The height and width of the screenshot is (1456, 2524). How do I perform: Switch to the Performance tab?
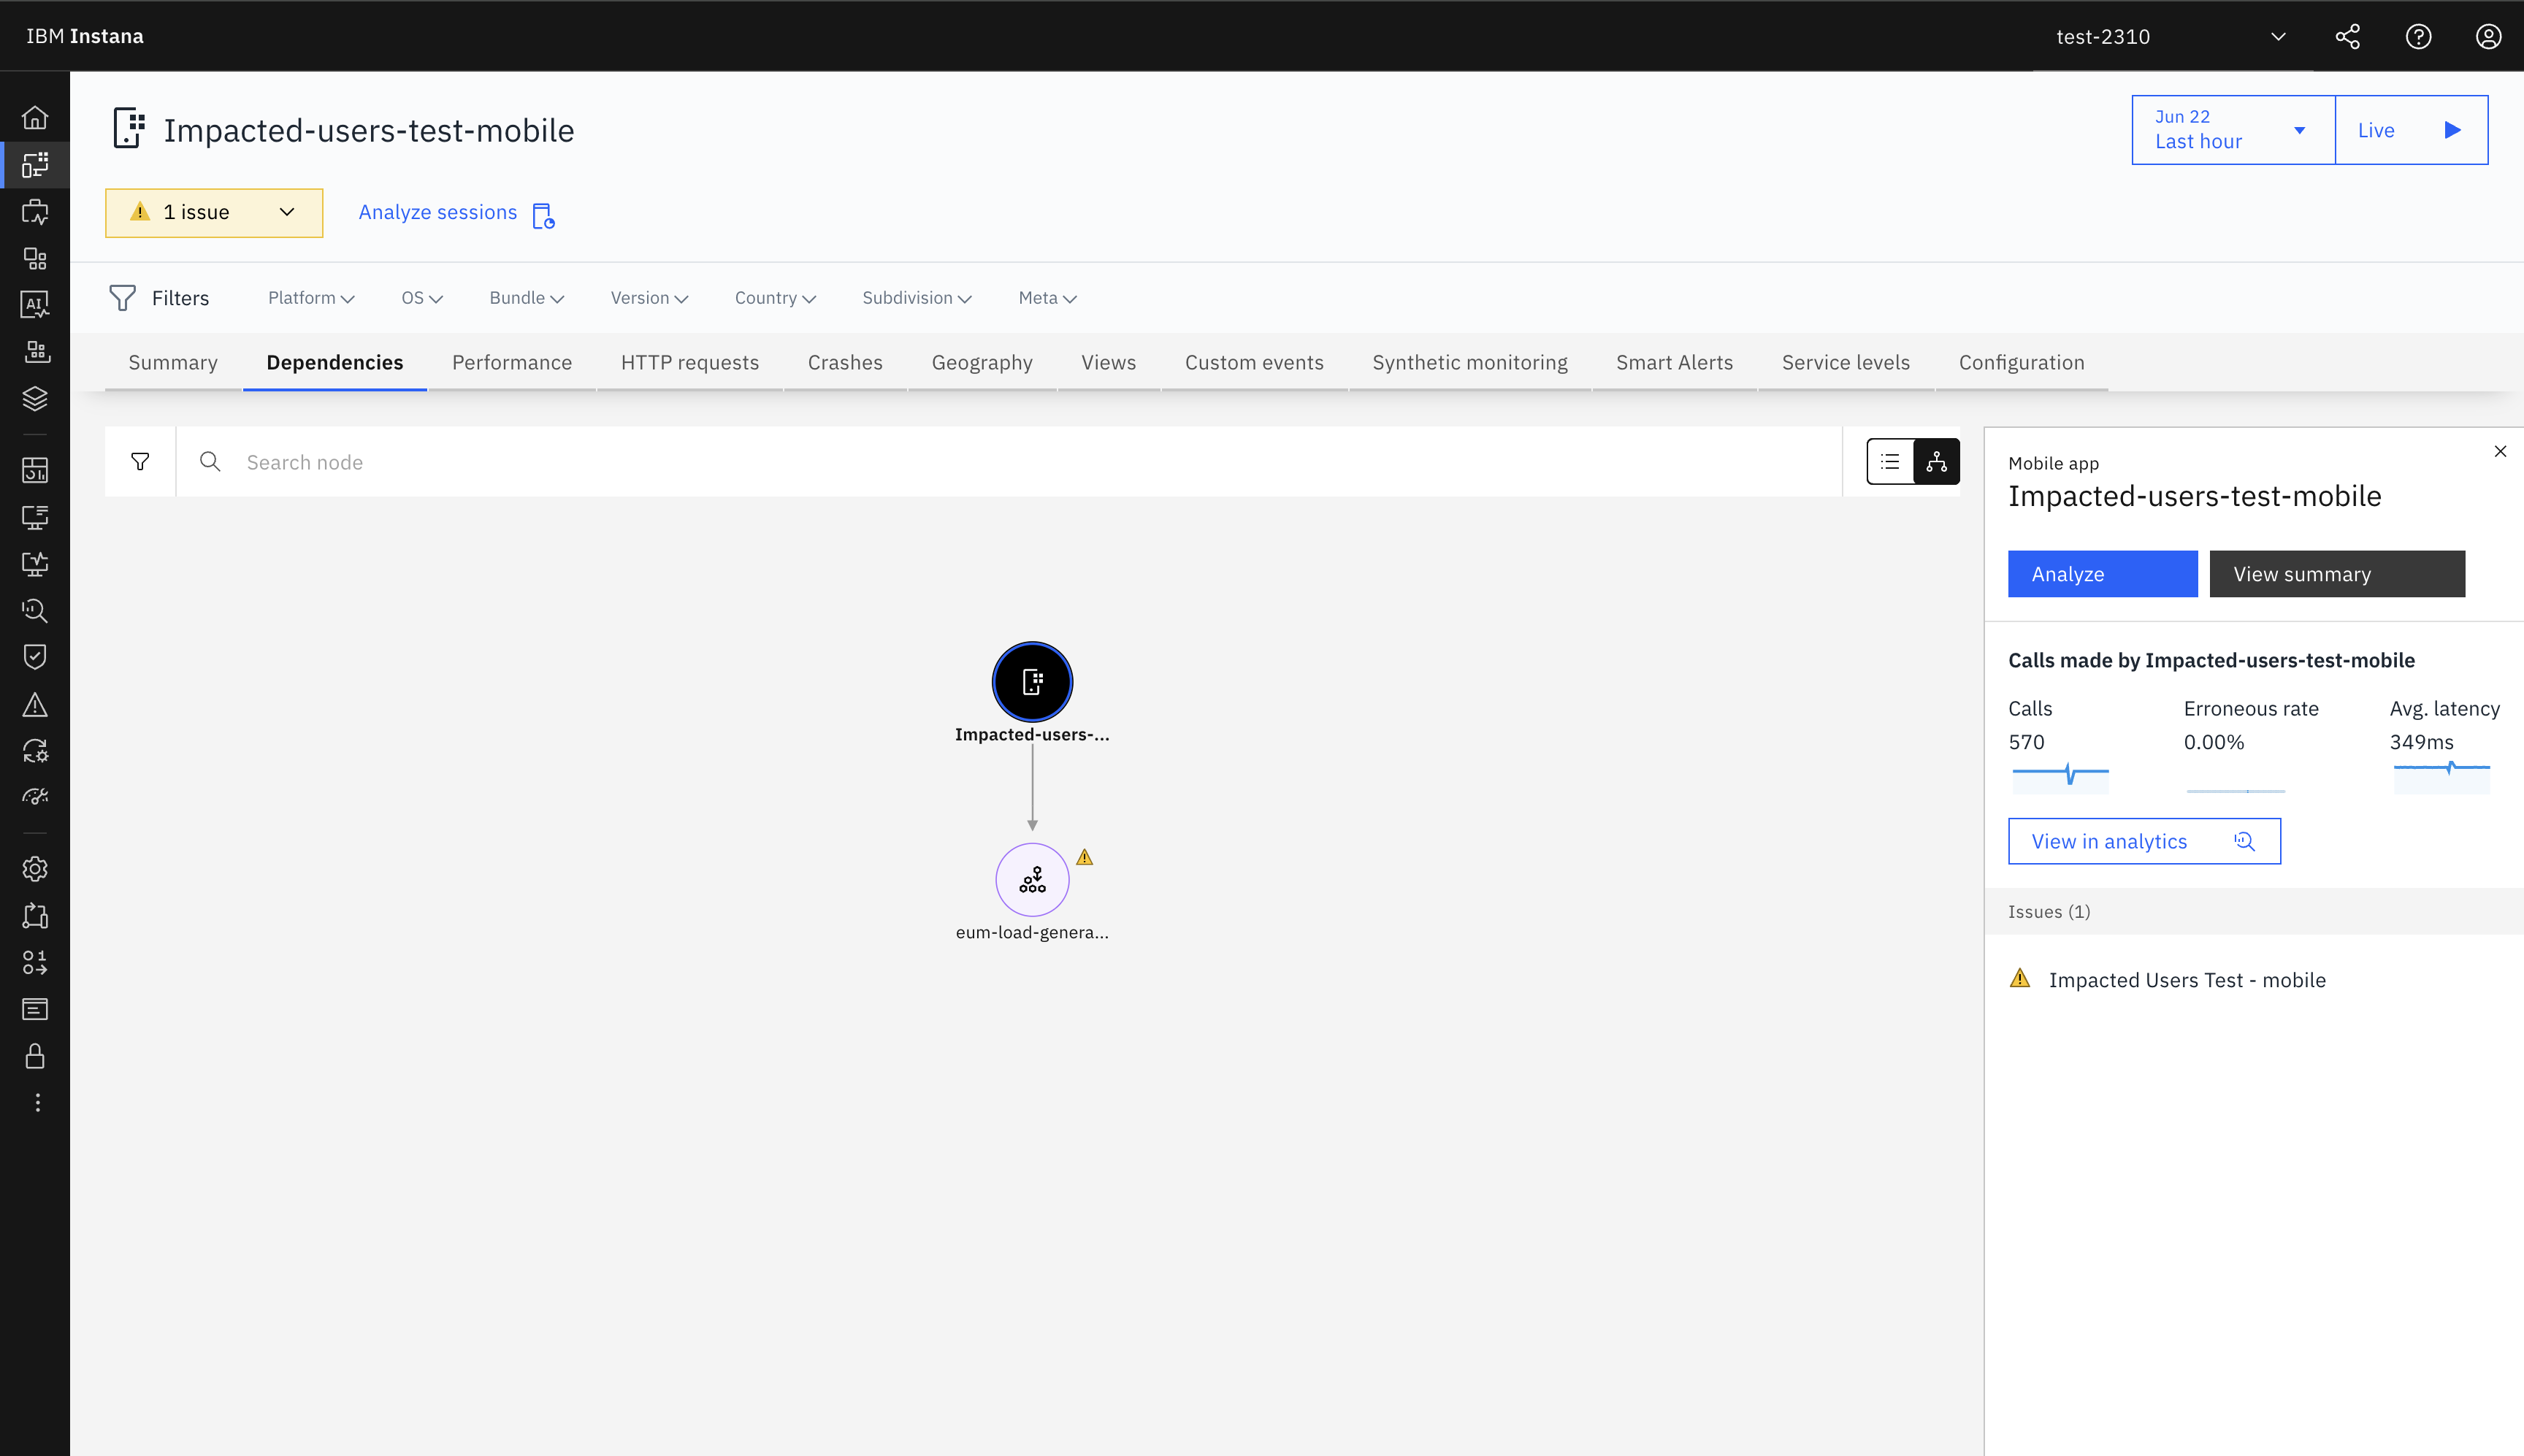[512, 363]
